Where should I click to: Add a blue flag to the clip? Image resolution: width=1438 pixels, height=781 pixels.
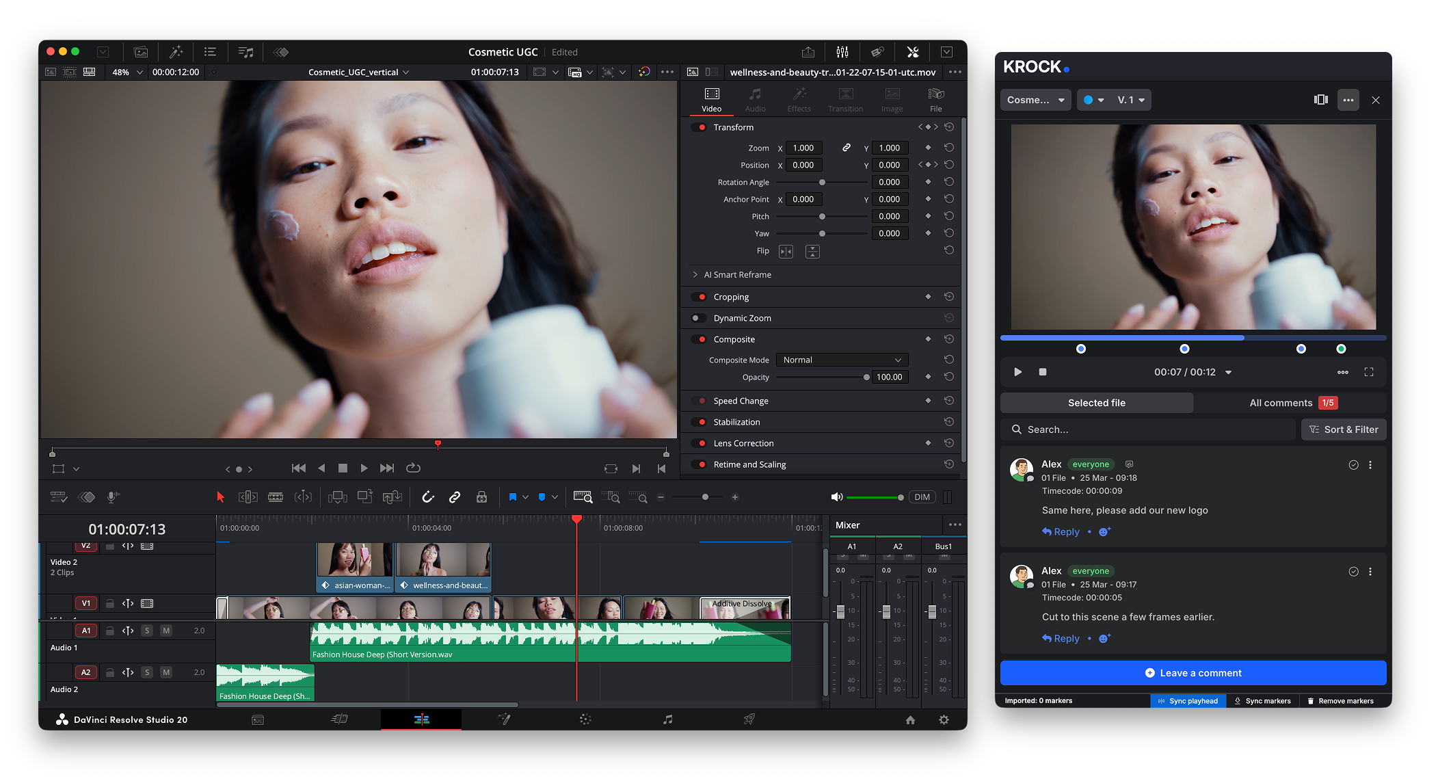512,497
